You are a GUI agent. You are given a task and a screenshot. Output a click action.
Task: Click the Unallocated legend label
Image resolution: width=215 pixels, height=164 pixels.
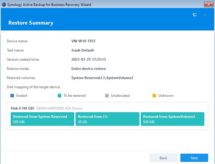coord(120,96)
